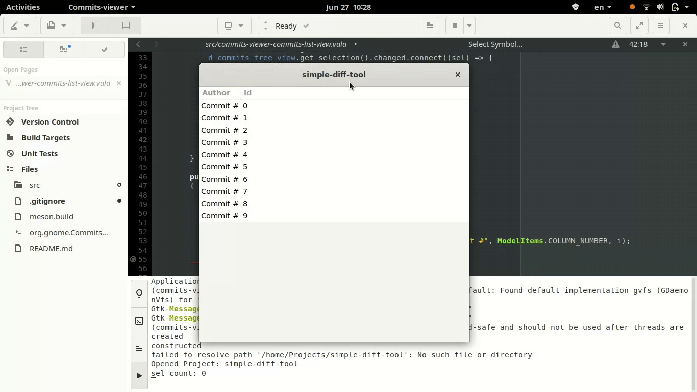Open the Activities overview
Screen dimensions: 697x392
(23, 7)
